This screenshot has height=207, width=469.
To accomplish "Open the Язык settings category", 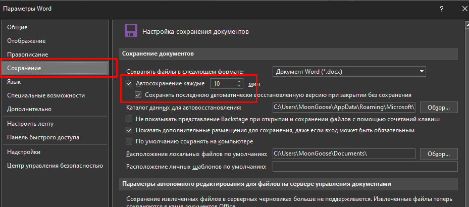I will click(55, 82).
